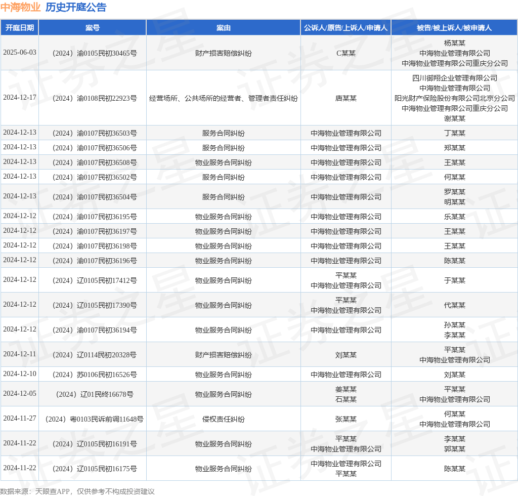Click defendant 丁某某

[455, 133]
